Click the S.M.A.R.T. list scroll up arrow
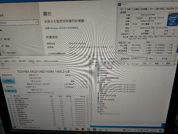The image size is (178, 134). (x=87, y=97)
